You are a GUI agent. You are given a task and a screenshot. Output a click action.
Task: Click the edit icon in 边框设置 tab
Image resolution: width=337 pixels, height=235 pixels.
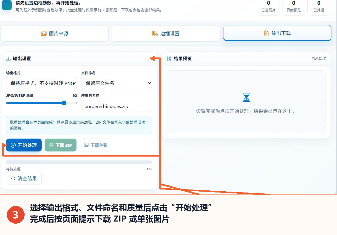[155, 34]
